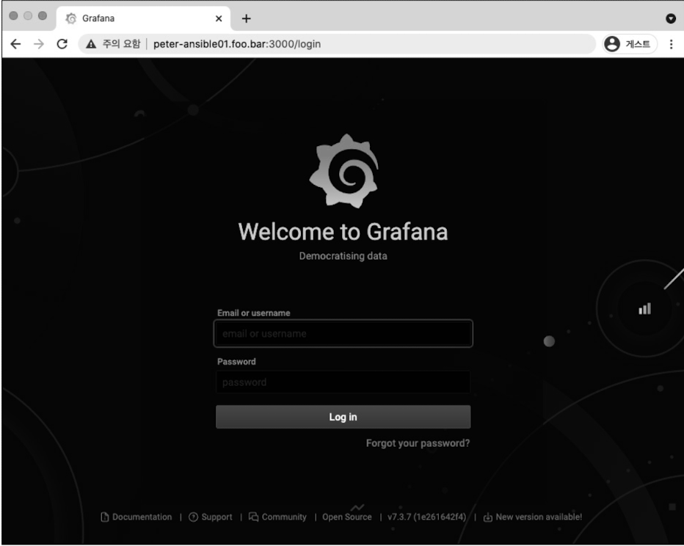Focus the Email or username field

click(343, 334)
